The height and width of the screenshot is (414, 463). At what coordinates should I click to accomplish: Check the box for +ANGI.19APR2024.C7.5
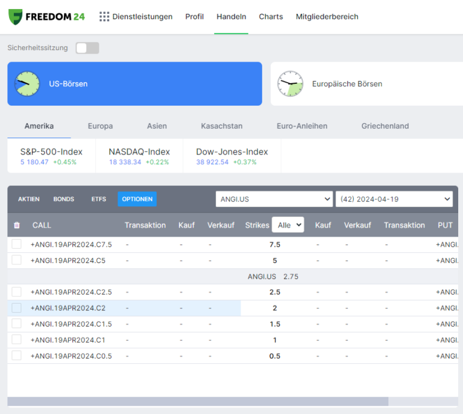pyautogui.click(x=16, y=244)
